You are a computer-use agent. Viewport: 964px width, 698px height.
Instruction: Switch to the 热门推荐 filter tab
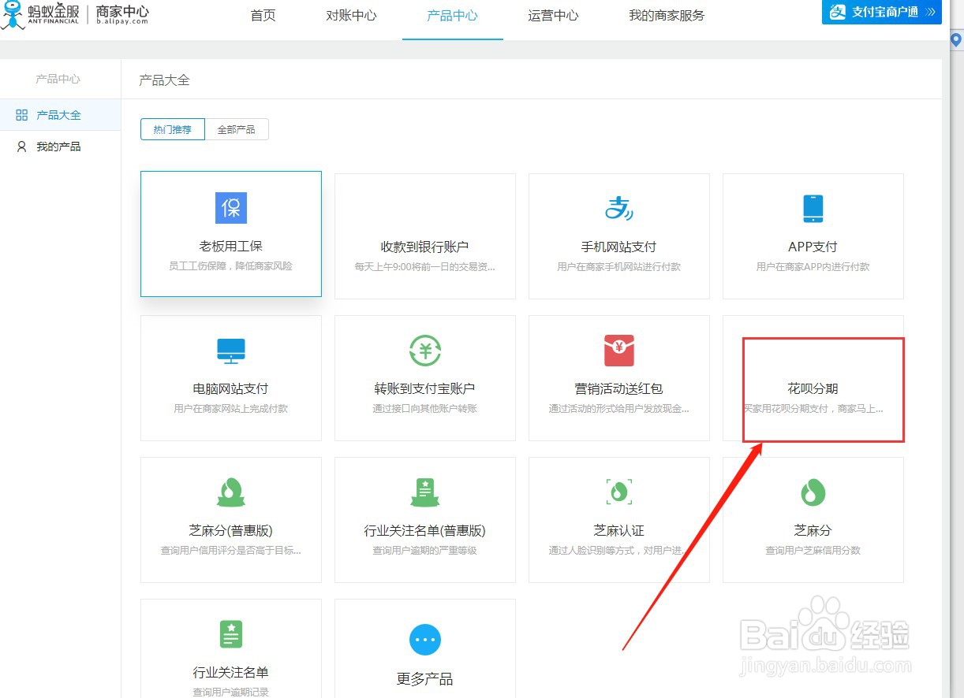click(x=173, y=129)
